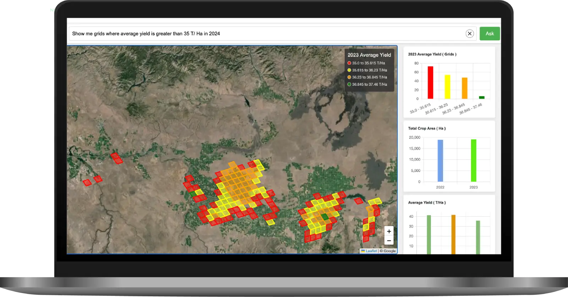Image resolution: width=568 pixels, height=297 pixels.
Task: Zoom in on the map with plus icon
Action: 389,231
